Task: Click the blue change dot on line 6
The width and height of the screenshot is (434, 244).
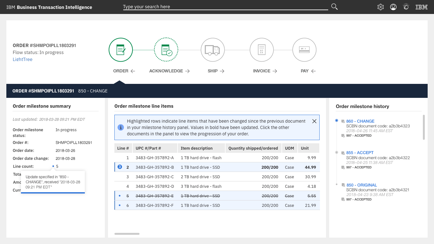Action: coord(120,205)
